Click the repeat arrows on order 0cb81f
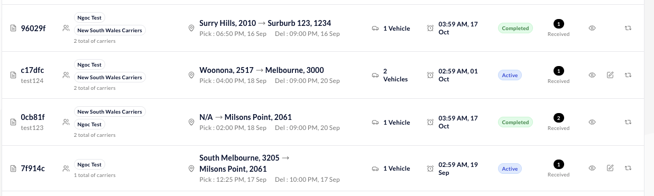 click(628, 122)
